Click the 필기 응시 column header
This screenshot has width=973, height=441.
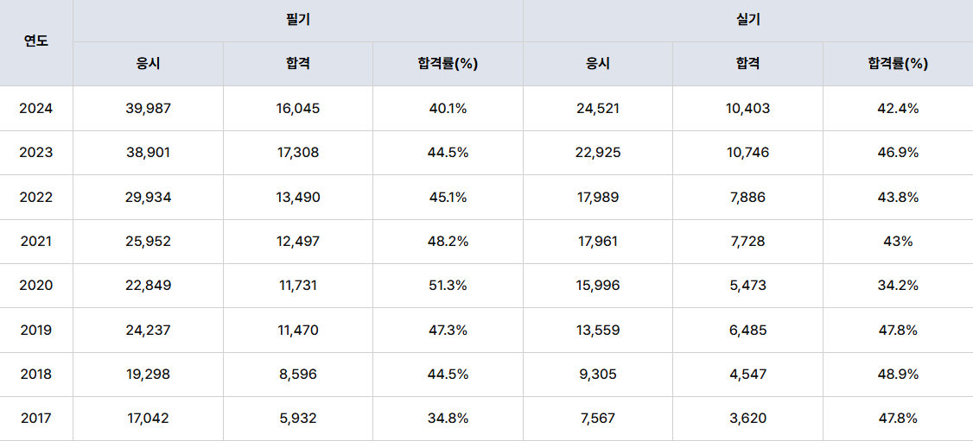(148, 64)
